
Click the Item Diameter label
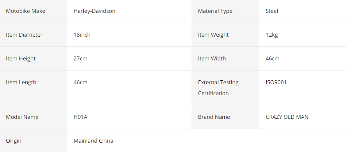coord(24,35)
